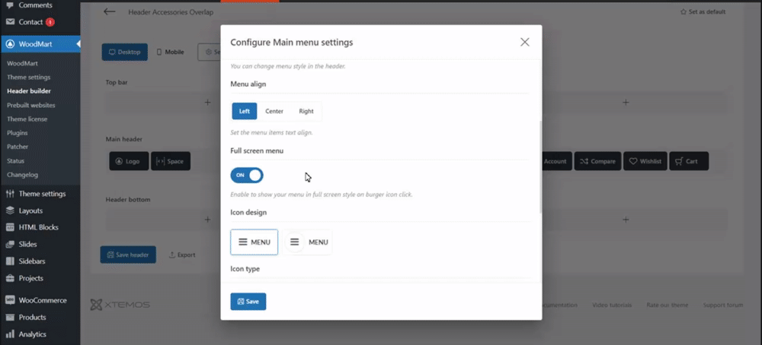762x345 pixels.
Task: Click the Projects briefcase icon
Action: 10,278
